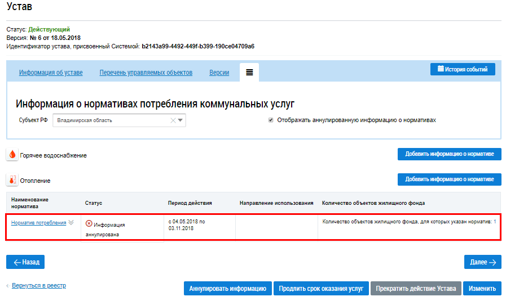Clear the Владимирская область selection with X
The image size is (506, 301).
(173, 120)
